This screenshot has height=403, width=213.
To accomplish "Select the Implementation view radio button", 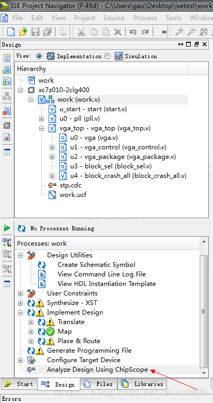I will click(39, 56).
